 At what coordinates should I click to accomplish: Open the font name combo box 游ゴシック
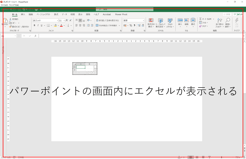coord(46,20)
